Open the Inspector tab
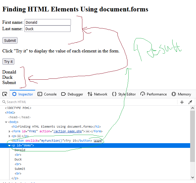196x183 pixels. 23,94
